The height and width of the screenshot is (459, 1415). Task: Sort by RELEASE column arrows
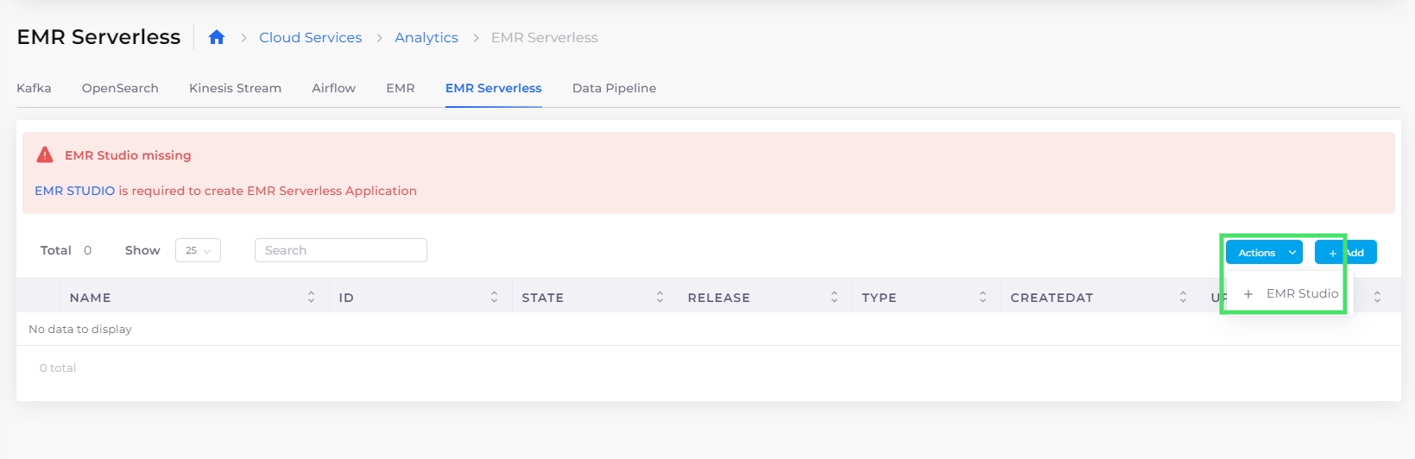pos(834,297)
